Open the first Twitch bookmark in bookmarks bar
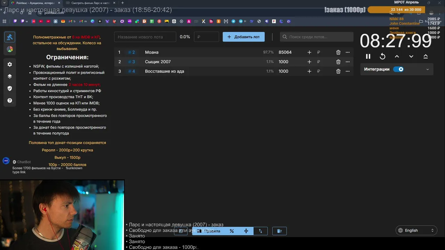The width and height of the screenshot is (445, 250). pos(15,21)
